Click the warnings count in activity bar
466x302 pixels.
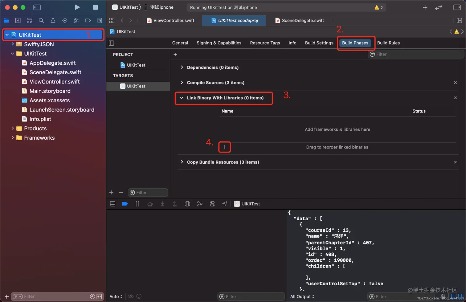click(x=379, y=7)
